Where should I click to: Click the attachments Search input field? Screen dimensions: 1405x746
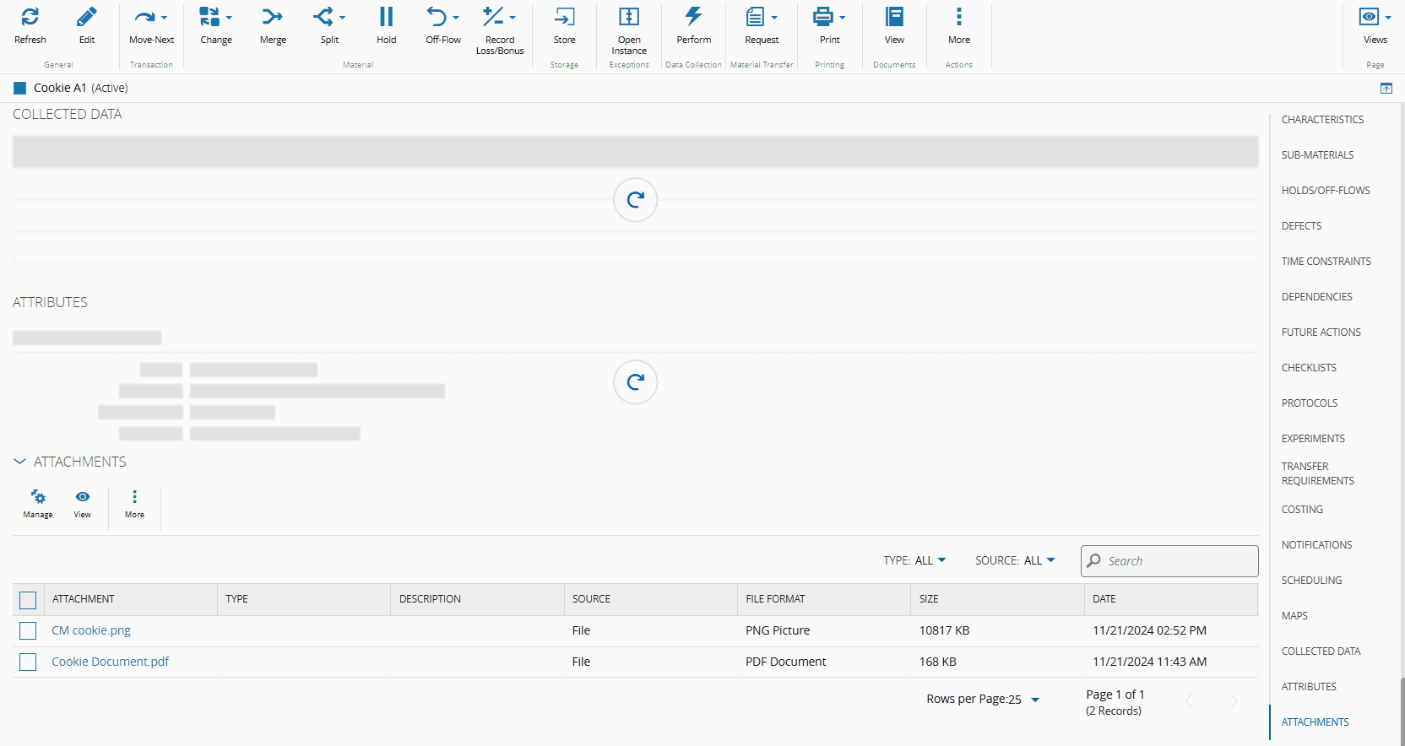[x=1178, y=561]
